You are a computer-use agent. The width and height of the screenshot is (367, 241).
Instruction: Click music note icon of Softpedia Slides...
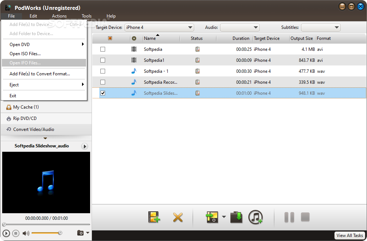point(134,93)
